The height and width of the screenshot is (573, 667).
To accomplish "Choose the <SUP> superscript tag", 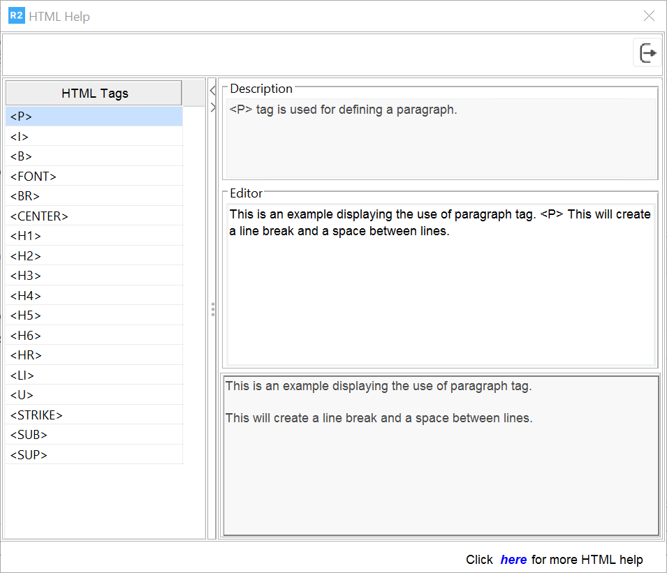I will pos(94,455).
